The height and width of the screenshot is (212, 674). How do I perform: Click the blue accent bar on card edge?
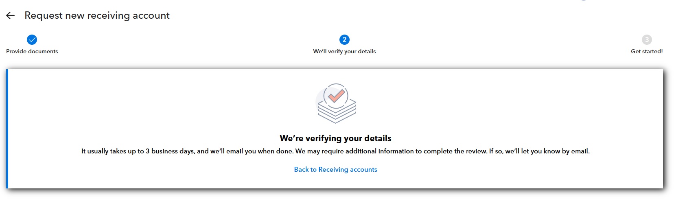7,129
